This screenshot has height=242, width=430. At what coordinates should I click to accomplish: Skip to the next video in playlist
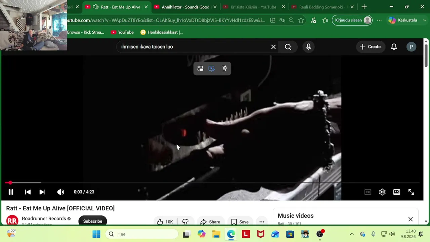tap(42, 192)
